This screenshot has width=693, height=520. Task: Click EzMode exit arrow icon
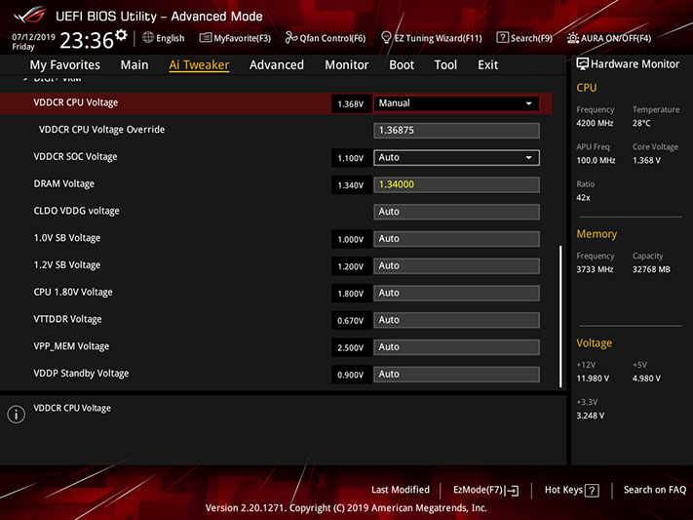pos(513,491)
